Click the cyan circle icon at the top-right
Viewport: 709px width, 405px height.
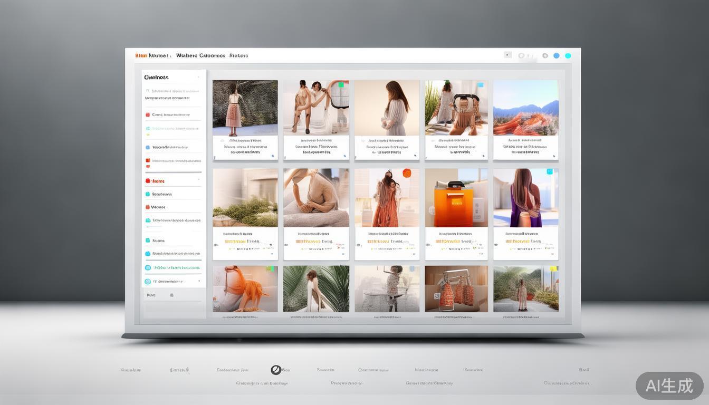pyautogui.click(x=568, y=56)
